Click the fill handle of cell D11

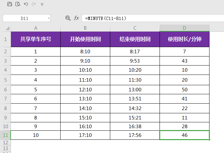pyautogui.click(x=209, y=139)
